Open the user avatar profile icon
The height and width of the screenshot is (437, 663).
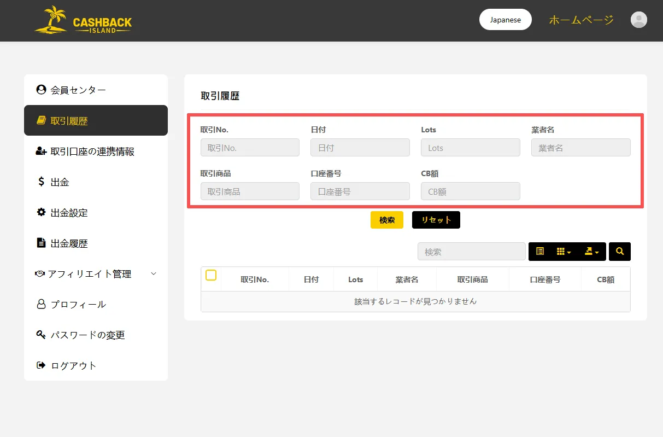tap(638, 20)
